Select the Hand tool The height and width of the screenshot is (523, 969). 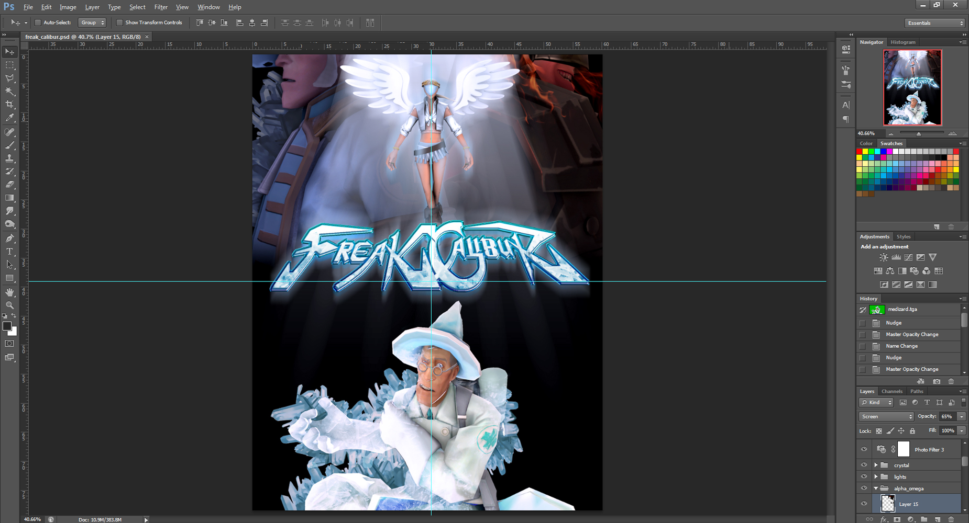click(10, 292)
